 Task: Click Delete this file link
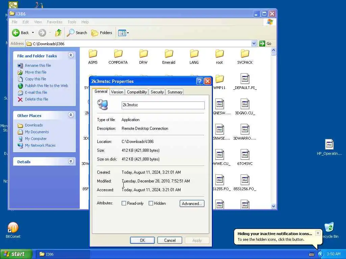tap(36, 99)
